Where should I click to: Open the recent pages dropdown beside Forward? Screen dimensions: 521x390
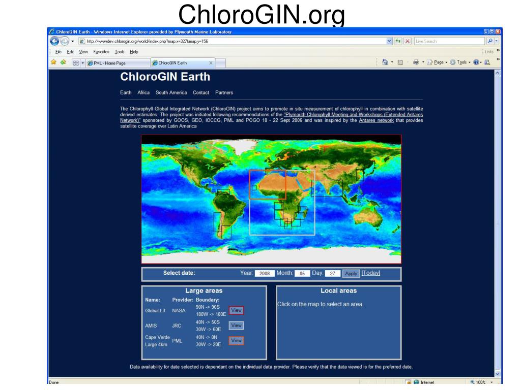pyautogui.click(x=73, y=42)
